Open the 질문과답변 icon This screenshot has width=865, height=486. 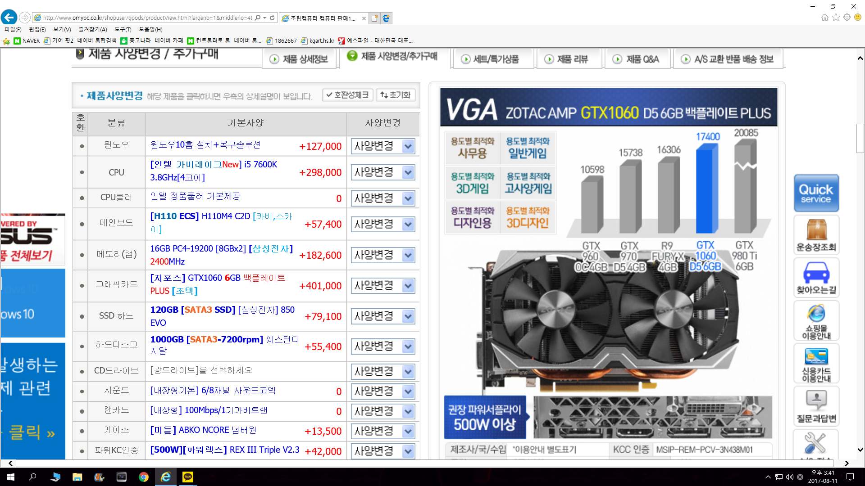point(816,406)
